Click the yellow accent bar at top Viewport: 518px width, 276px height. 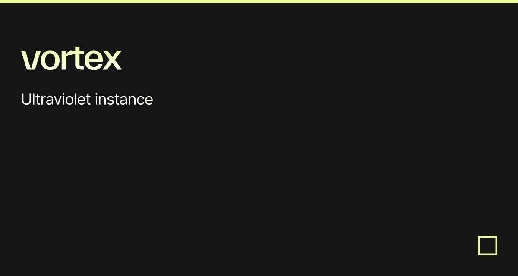[259, 1]
